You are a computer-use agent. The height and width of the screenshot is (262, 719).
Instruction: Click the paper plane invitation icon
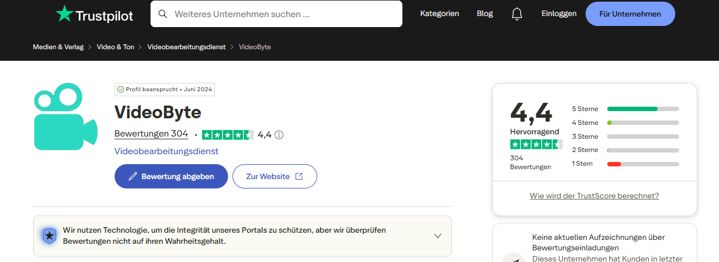click(x=514, y=259)
